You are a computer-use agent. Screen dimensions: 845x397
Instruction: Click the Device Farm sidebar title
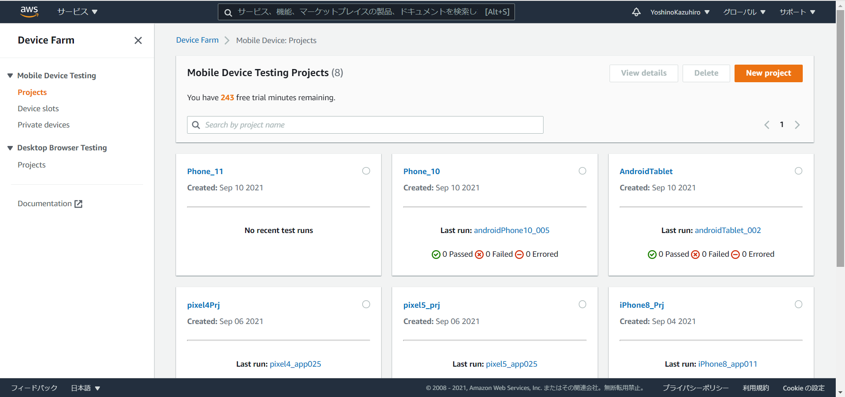pos(46,40)
